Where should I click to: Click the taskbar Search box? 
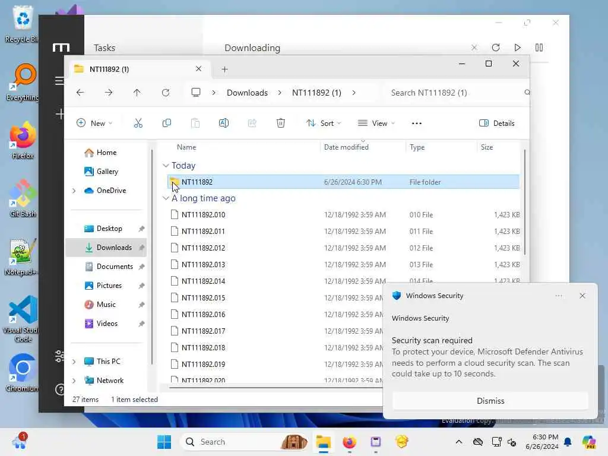tap(245, 442)
